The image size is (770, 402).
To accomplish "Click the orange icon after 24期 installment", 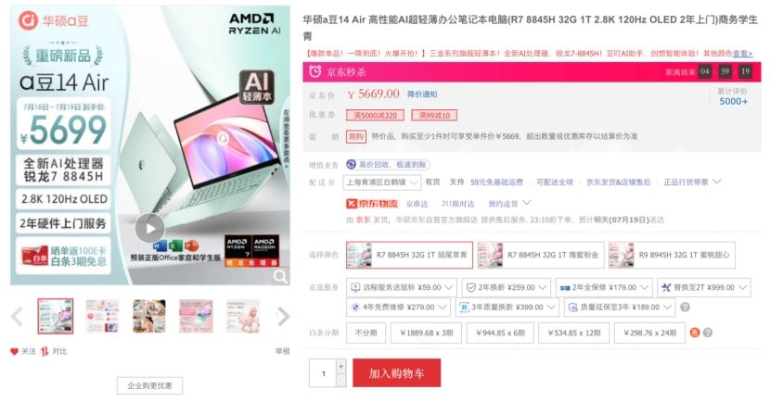I will [x=695, y=333].
